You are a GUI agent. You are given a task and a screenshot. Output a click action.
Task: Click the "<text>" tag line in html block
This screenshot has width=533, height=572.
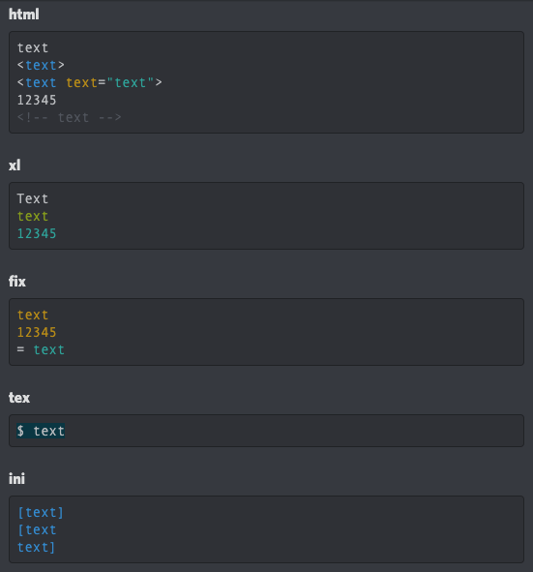point(41,65)
